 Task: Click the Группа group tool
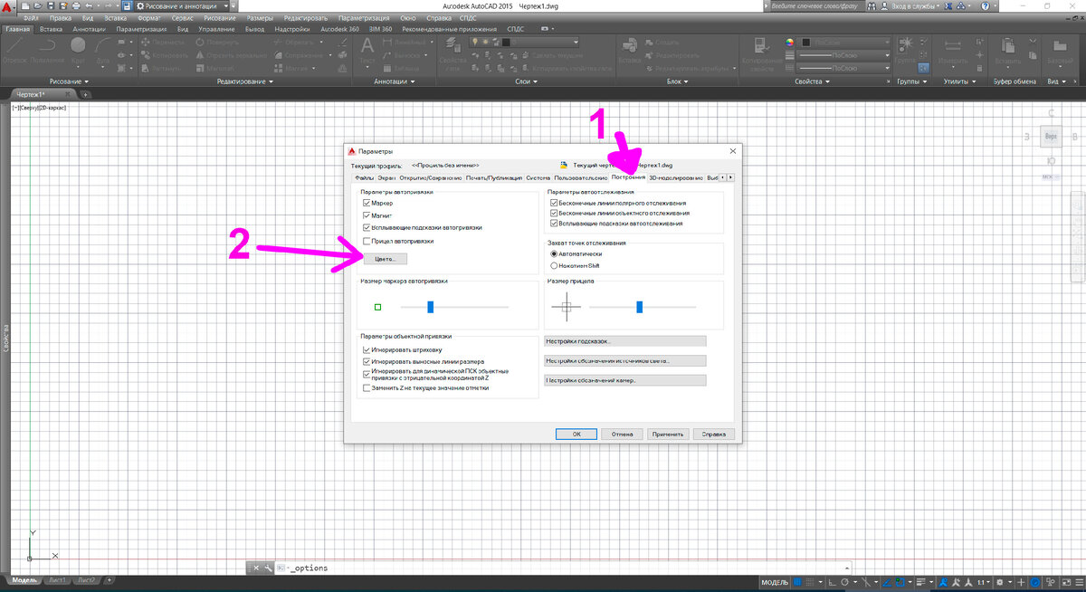[x=904, y=53]
